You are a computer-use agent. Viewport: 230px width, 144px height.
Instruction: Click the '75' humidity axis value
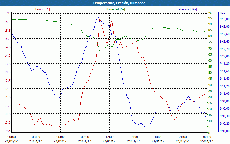(x=210, y=42)
